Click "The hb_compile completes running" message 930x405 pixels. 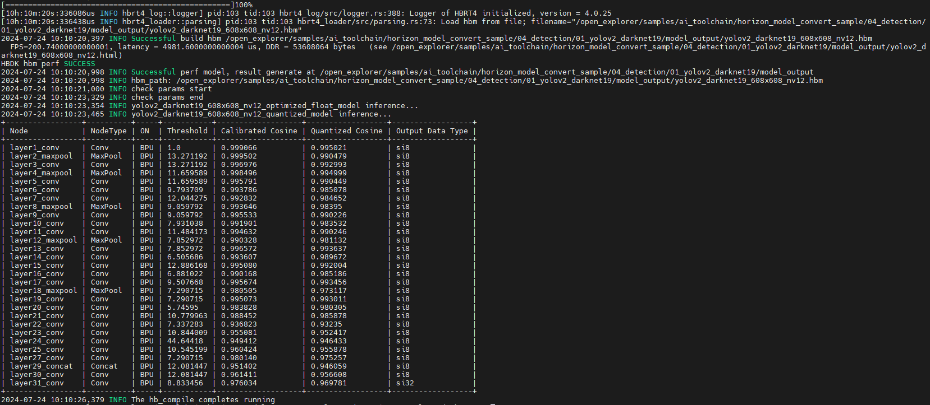pos(203,400)
